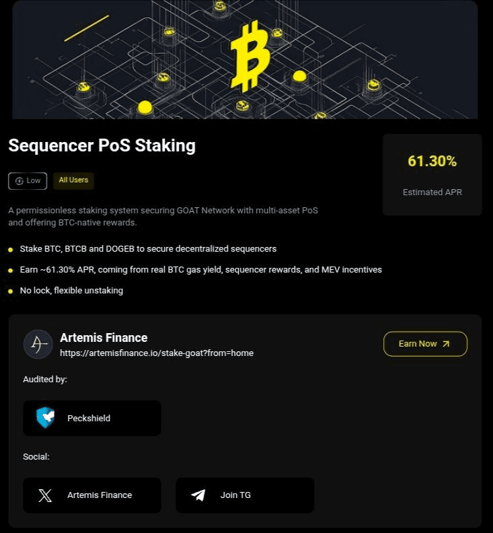This screenshot has width=493, height=533.
Task: Click the Bitcoin logo in the banner
Action: pos(250,56)
